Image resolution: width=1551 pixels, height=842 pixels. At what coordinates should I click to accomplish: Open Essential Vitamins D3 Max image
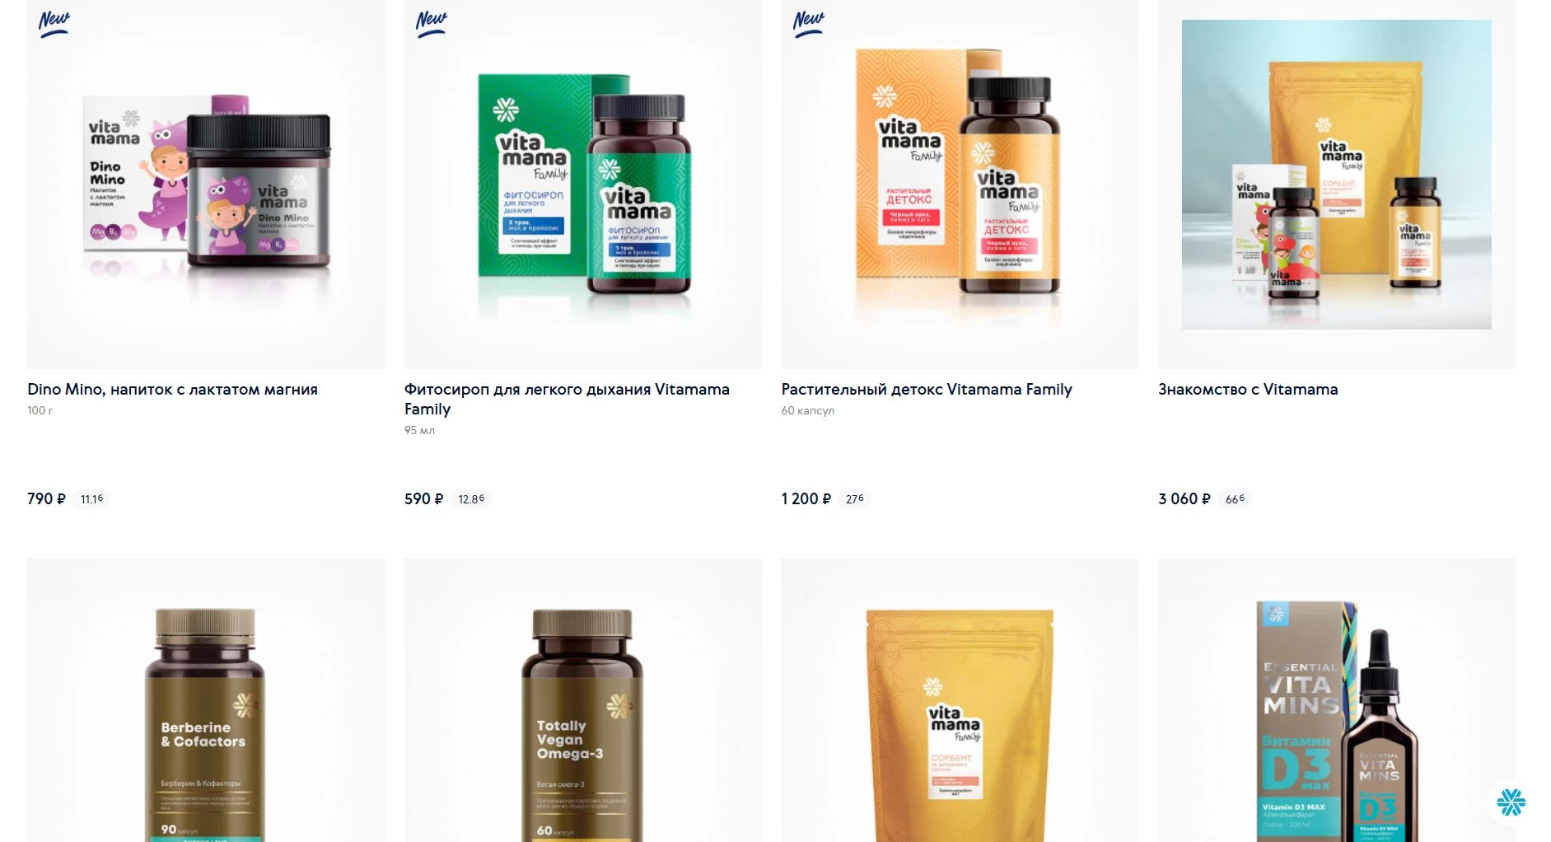[1337, 700]
